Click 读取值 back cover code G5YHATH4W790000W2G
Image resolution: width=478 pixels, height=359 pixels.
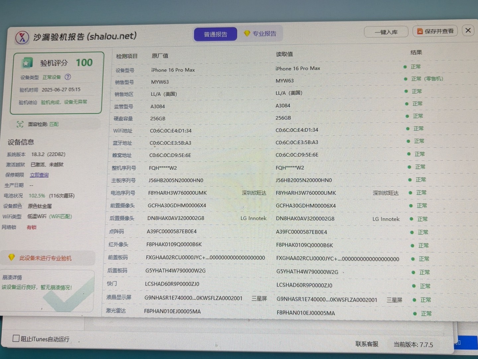coord(307,272)
